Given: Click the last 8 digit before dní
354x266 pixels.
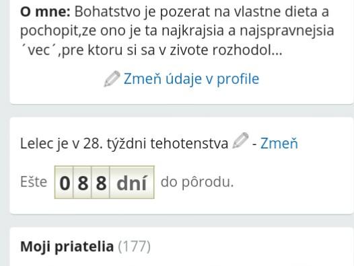Looking at the screenshot, I should [x=101, y=182].
